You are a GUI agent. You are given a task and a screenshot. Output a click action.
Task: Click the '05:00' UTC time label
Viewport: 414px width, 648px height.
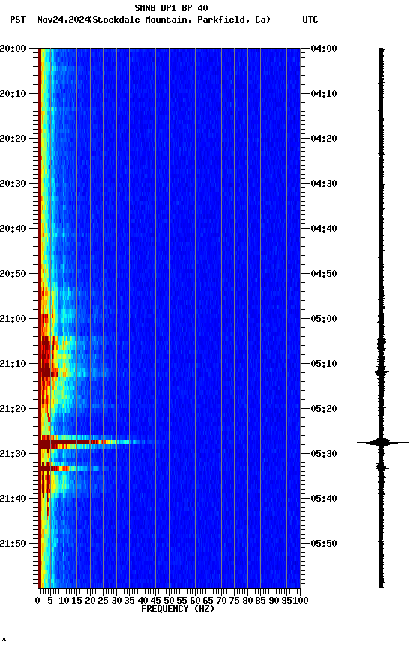coord(324,319)
